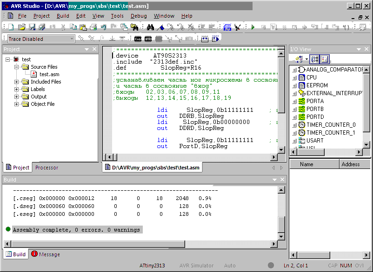Viewport: 373px width, 272px height.
Task: Click the Undo arrow icon
Action: pyautogui.click(x=103, y=27)
